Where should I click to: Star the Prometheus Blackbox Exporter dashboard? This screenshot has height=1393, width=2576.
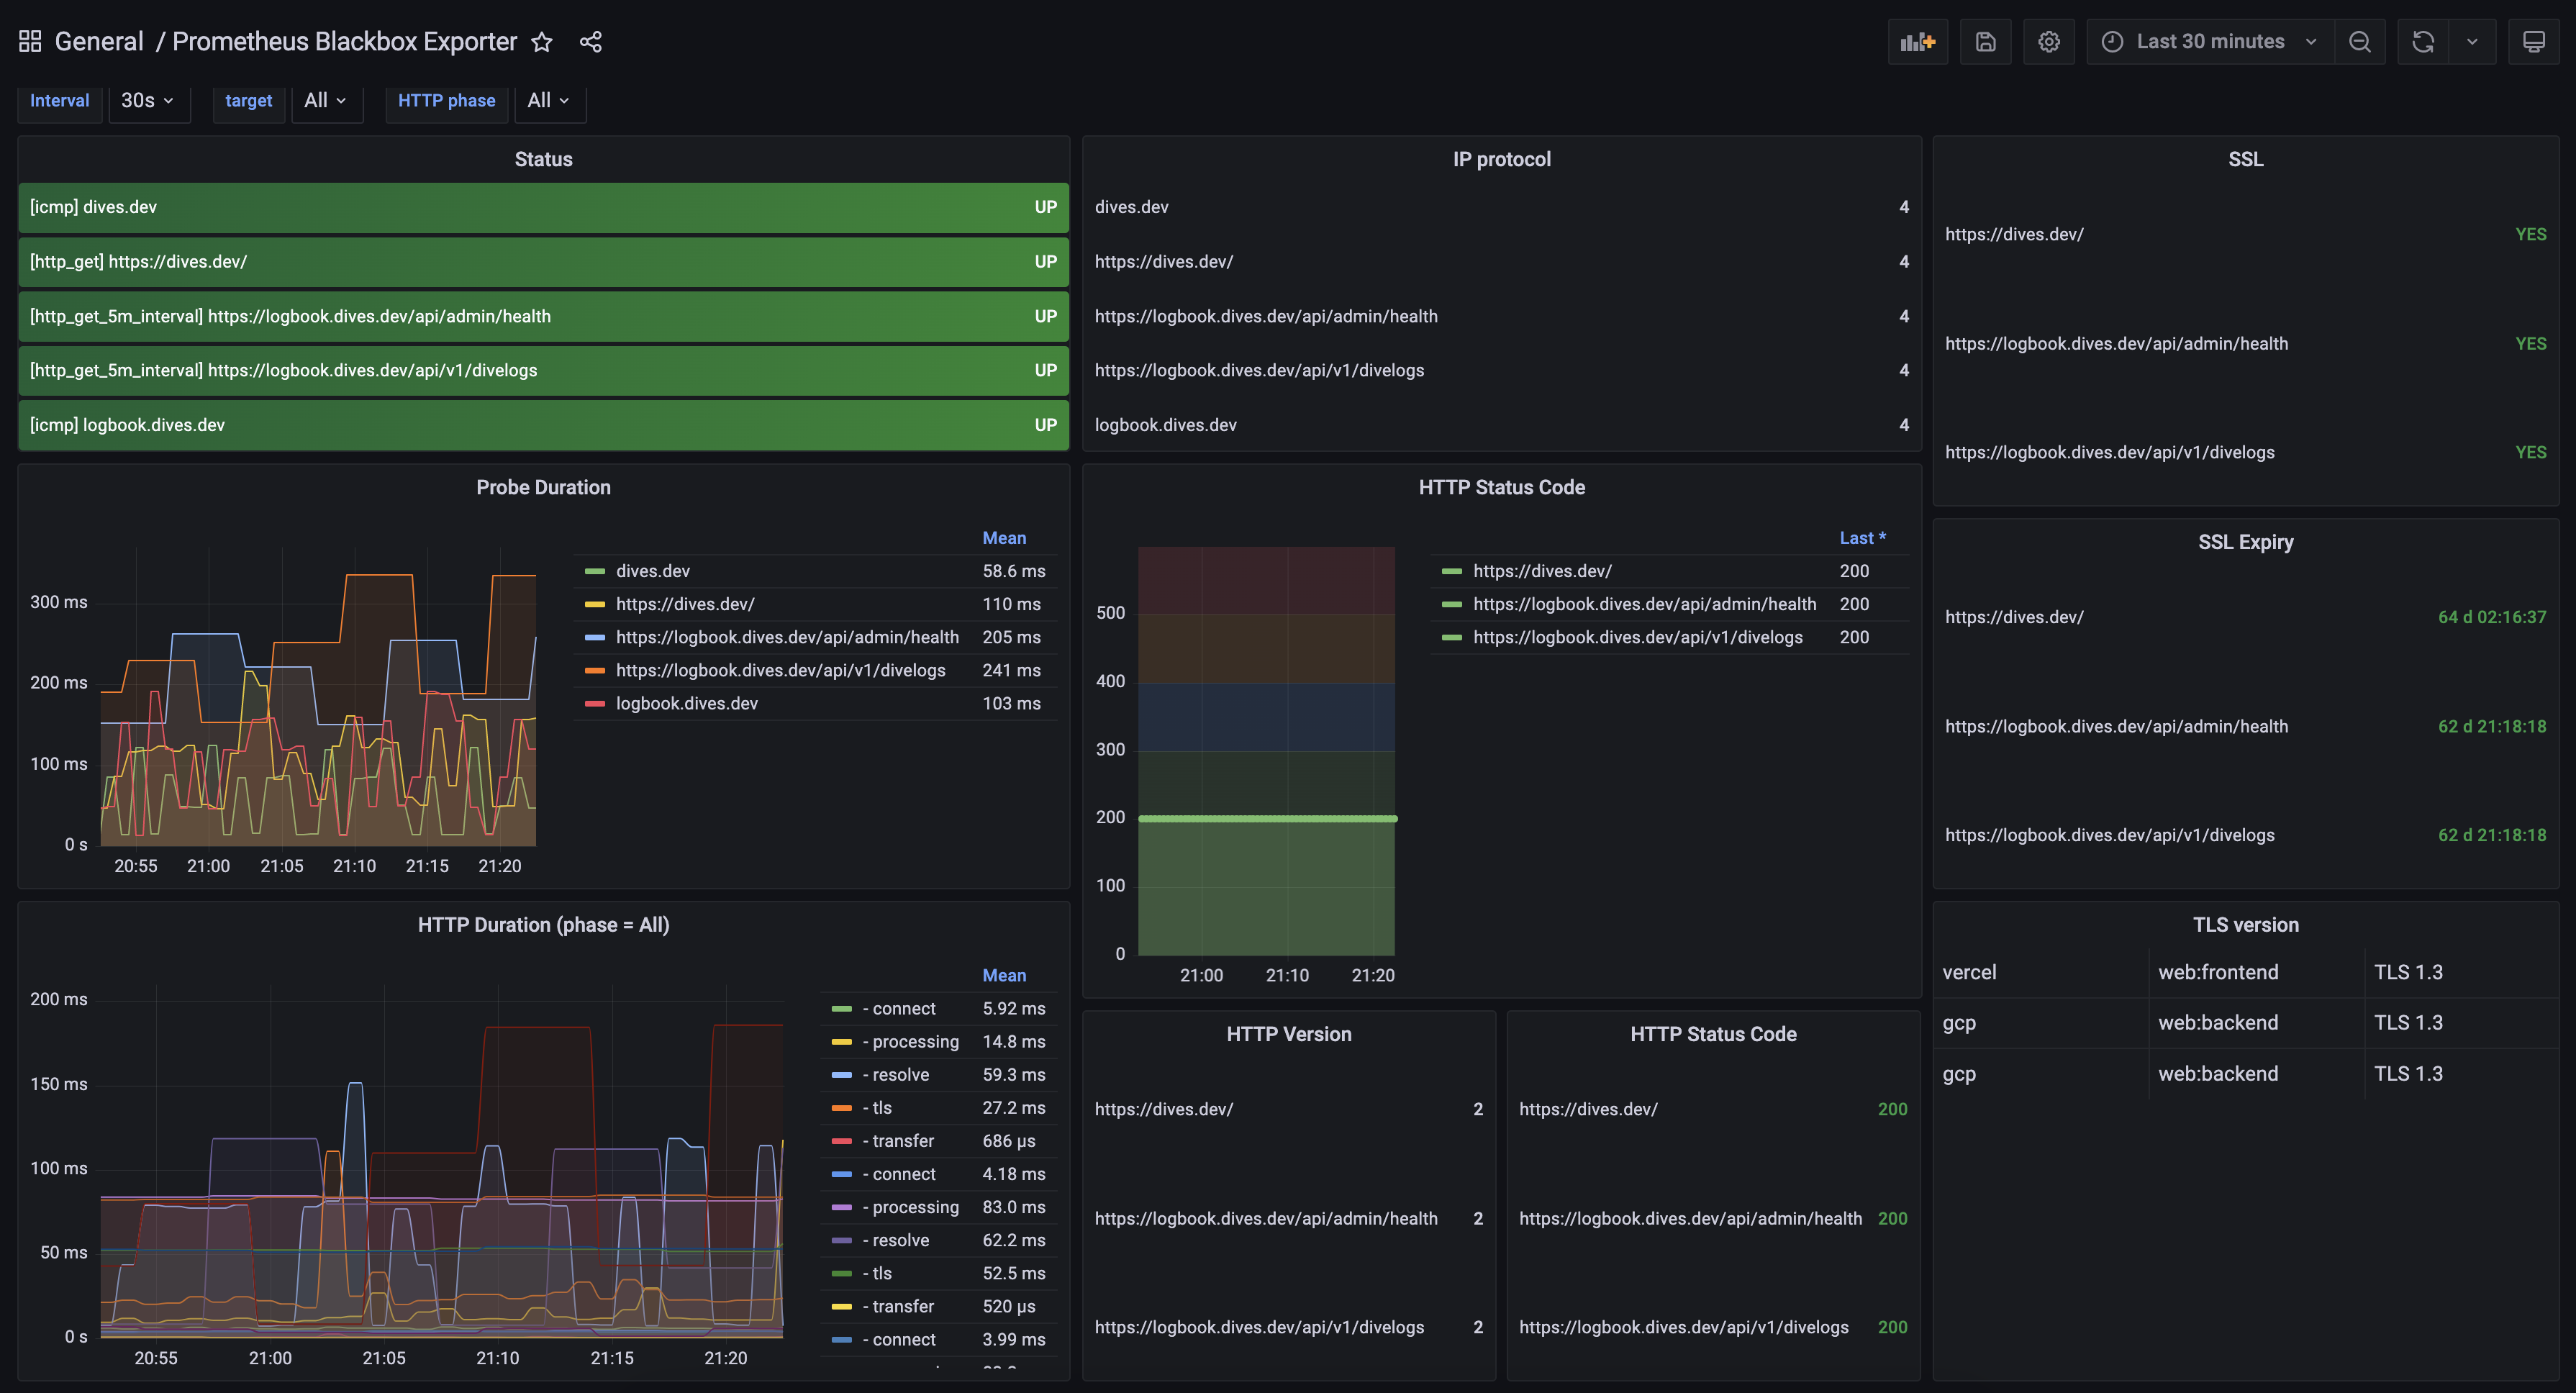click(541, 42)
